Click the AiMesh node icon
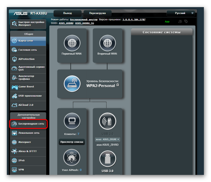 tap(72, 157)
